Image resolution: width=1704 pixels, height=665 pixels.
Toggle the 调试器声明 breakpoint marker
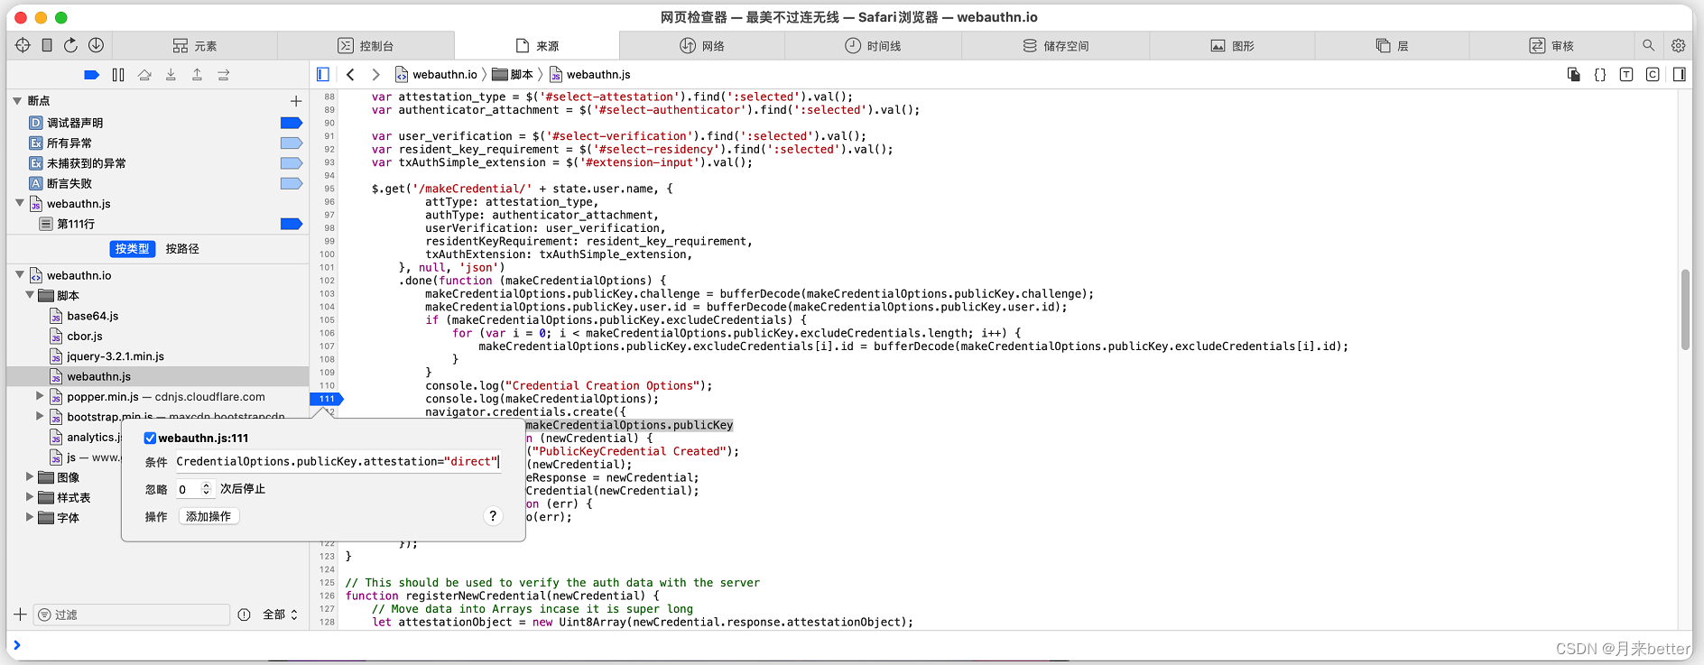tap(292, 123)
